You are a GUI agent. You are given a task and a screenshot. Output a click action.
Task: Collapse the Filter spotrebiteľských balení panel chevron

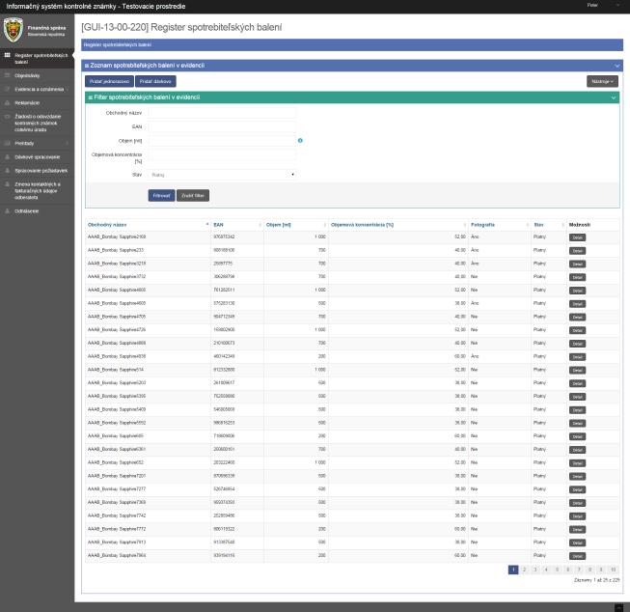(x=614, y=97)
